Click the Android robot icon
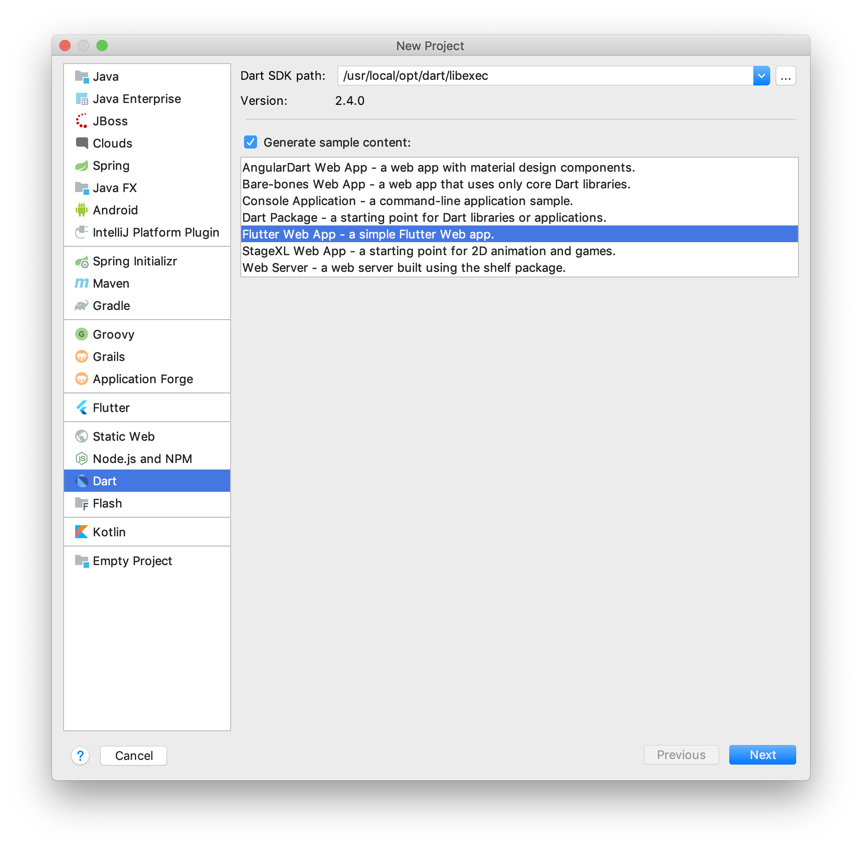 point(82,210)
